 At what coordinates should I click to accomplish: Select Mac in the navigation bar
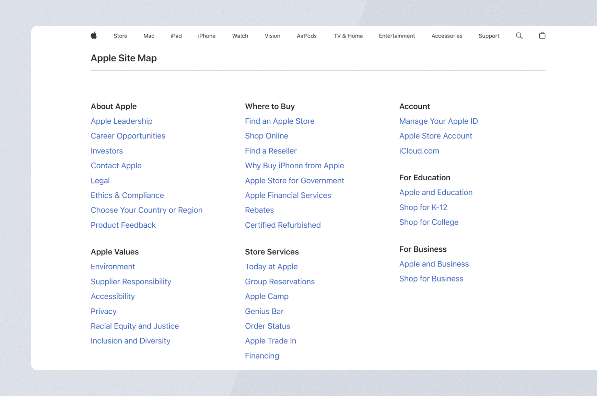[x=149, y=36]
